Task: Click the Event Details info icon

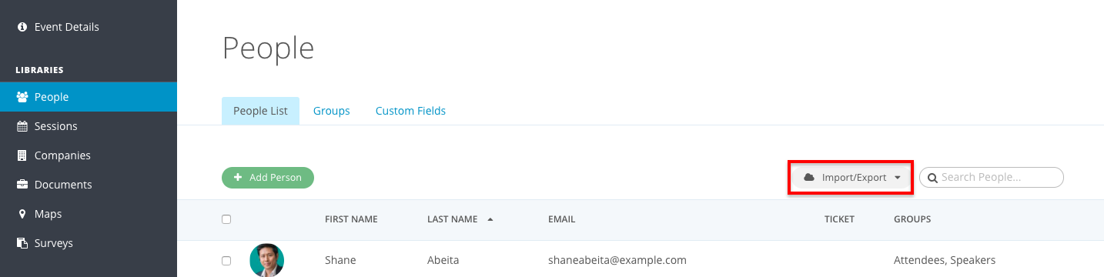Action: click(22, 27)
